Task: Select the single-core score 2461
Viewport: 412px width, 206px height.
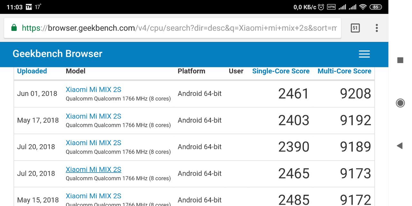Action: (x=294, y=94)
